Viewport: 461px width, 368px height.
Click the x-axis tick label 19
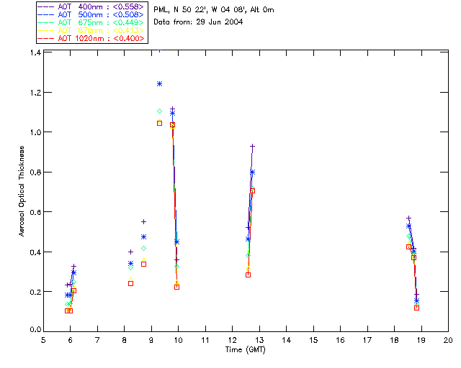pos(421,340)
